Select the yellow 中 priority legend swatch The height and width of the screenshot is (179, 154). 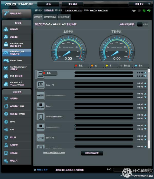click(107, 66)
